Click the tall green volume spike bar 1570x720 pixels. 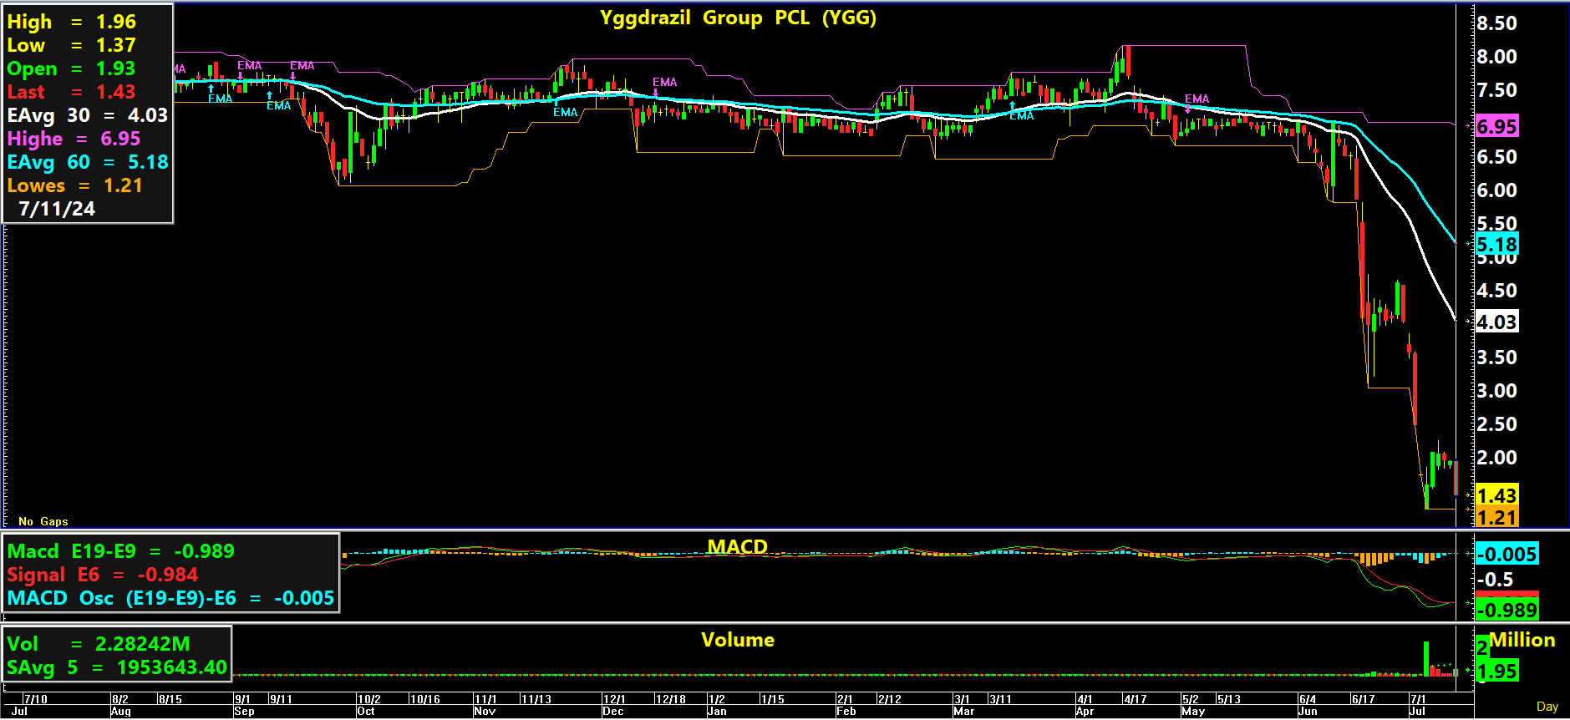1426,658
